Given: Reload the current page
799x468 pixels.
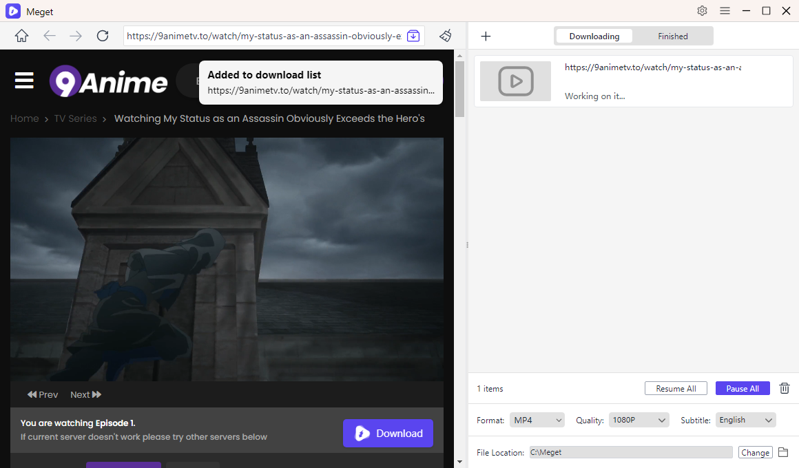Looking at the screenshot, I should (103, 36).
